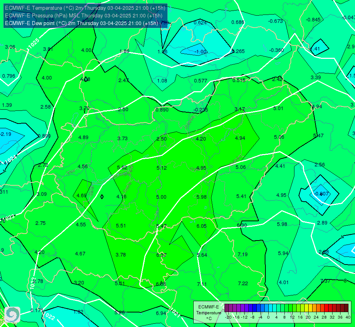
Task: Click the 5.51 temperature value
Action: pos(121,226)
